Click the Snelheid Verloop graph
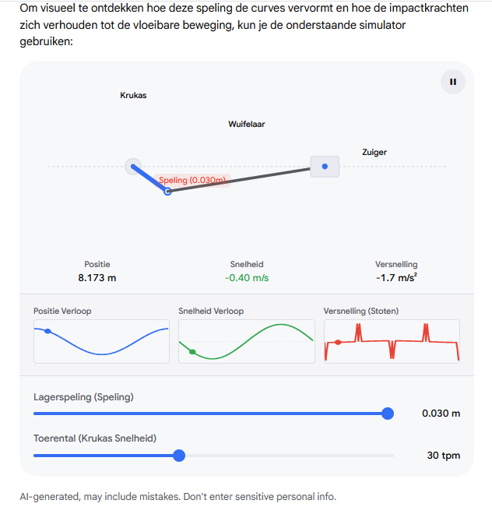Viewport: 492px width, 514px height. coord(247,341)
